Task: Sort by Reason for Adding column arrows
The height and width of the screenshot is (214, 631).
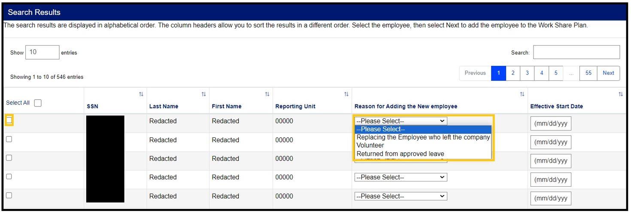Action: click(x=522, y=94)
